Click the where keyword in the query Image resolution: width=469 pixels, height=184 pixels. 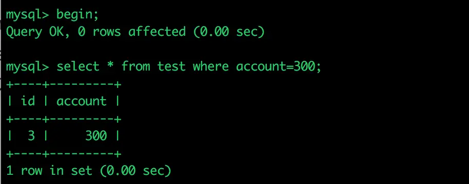[210, 66]
